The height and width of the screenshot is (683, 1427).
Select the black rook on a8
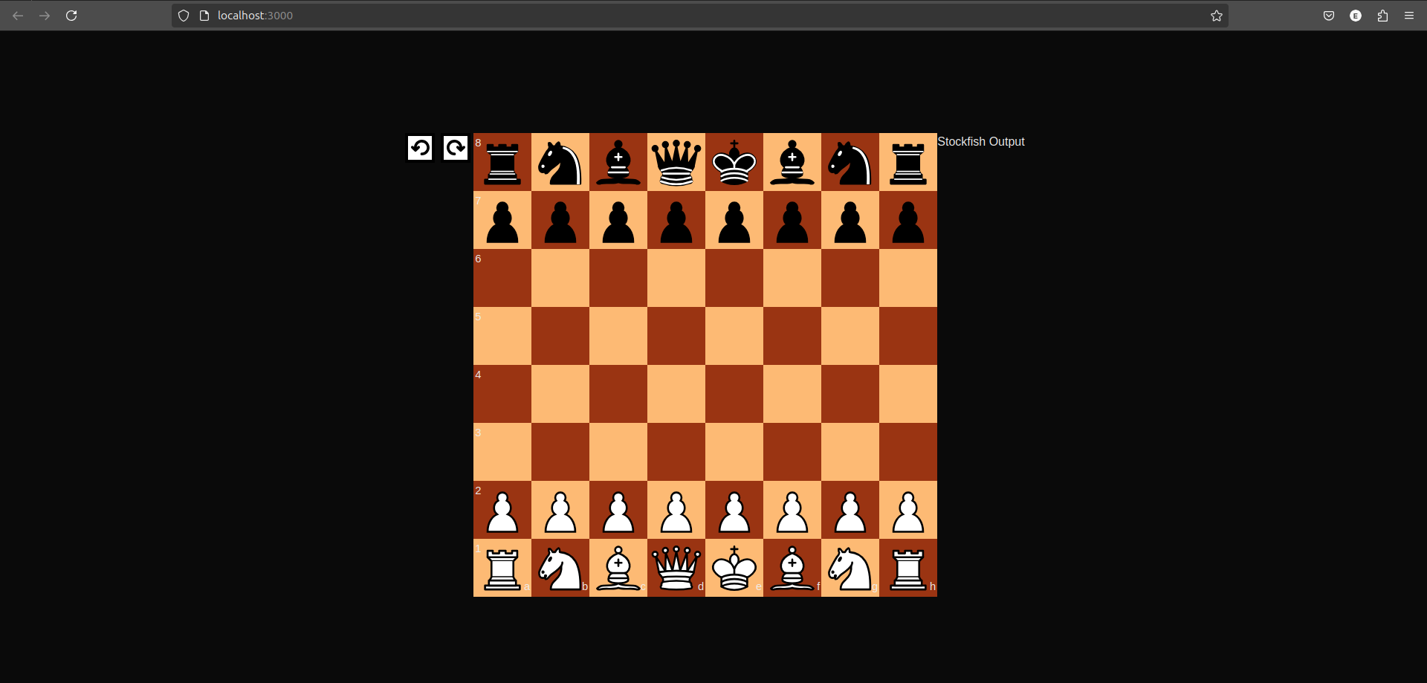502,163
